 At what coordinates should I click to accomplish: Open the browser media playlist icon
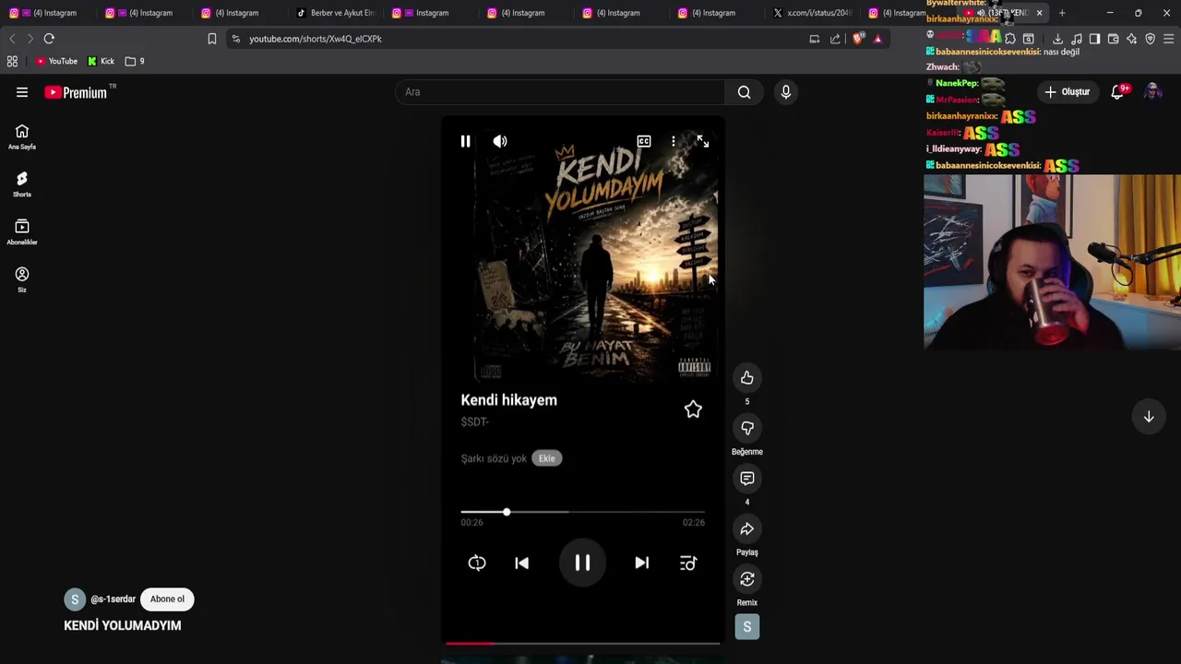pyautogui.click(x=1076, y=39)
